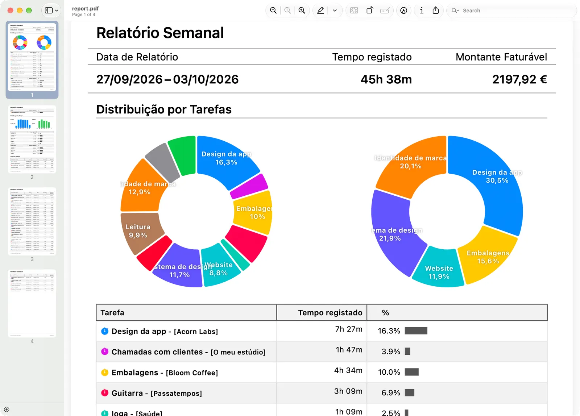
Task: Zoom out the PDF page
Action: point(273,11)
